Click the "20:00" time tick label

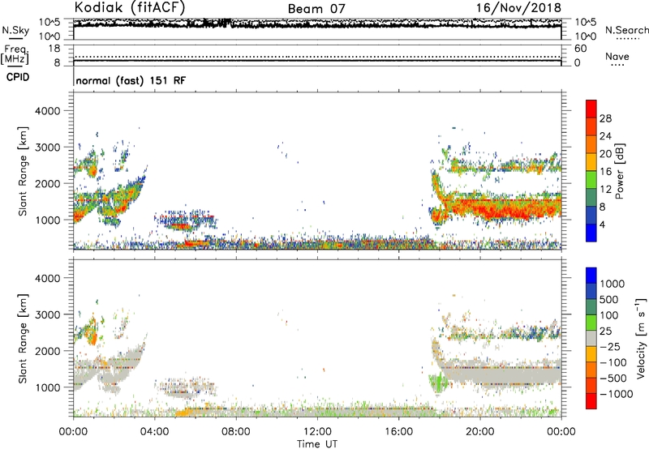click(x=479, y=432)
